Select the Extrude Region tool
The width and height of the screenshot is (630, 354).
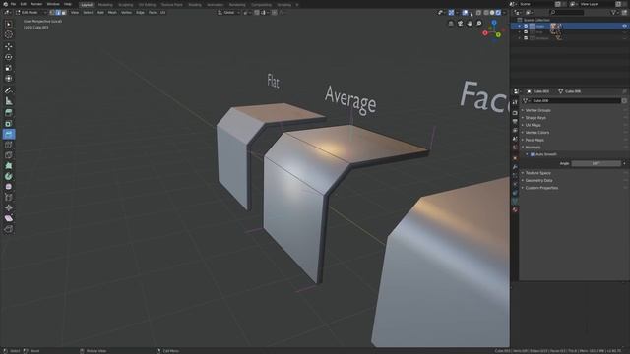[x=9, y=113]
